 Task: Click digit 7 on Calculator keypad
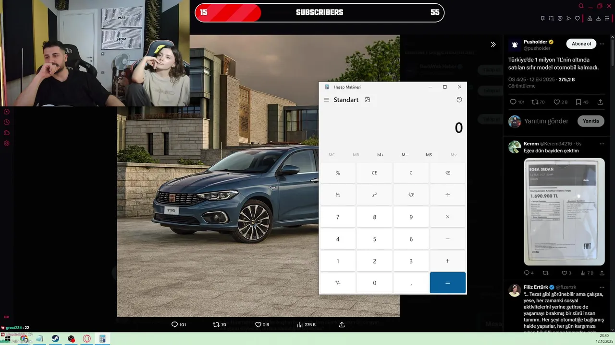[338, 217]
